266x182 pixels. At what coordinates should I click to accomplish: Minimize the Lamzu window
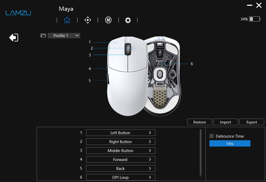249,5
